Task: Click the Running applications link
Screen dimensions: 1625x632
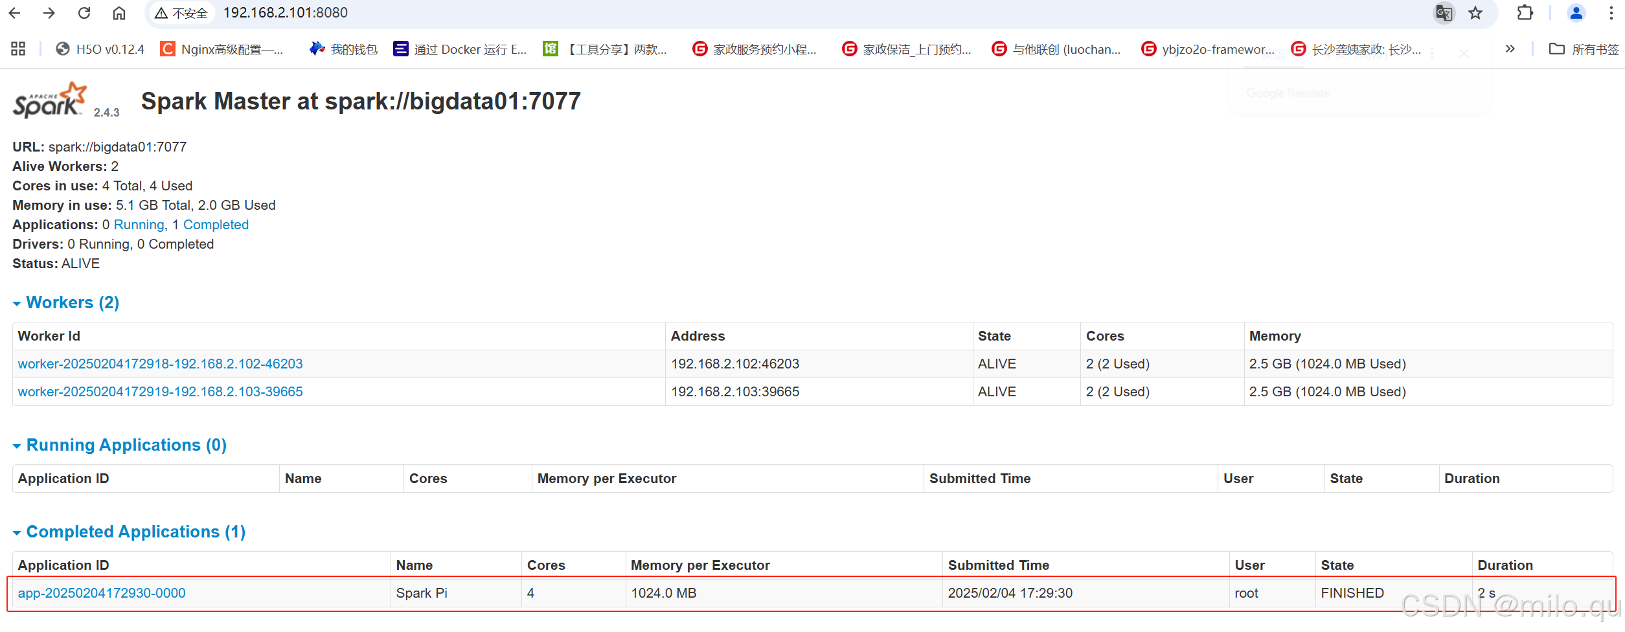Action: [x=139, y=225]
